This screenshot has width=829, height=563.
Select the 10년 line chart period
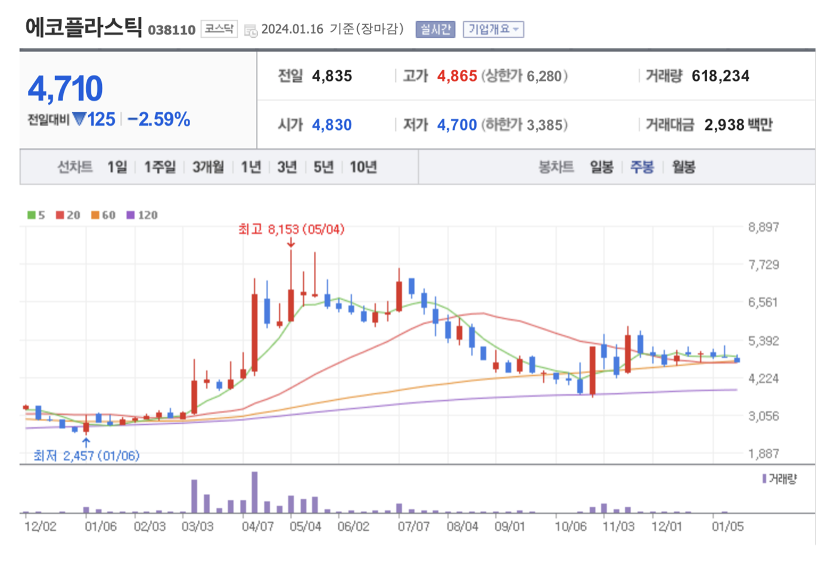point(363,167)
